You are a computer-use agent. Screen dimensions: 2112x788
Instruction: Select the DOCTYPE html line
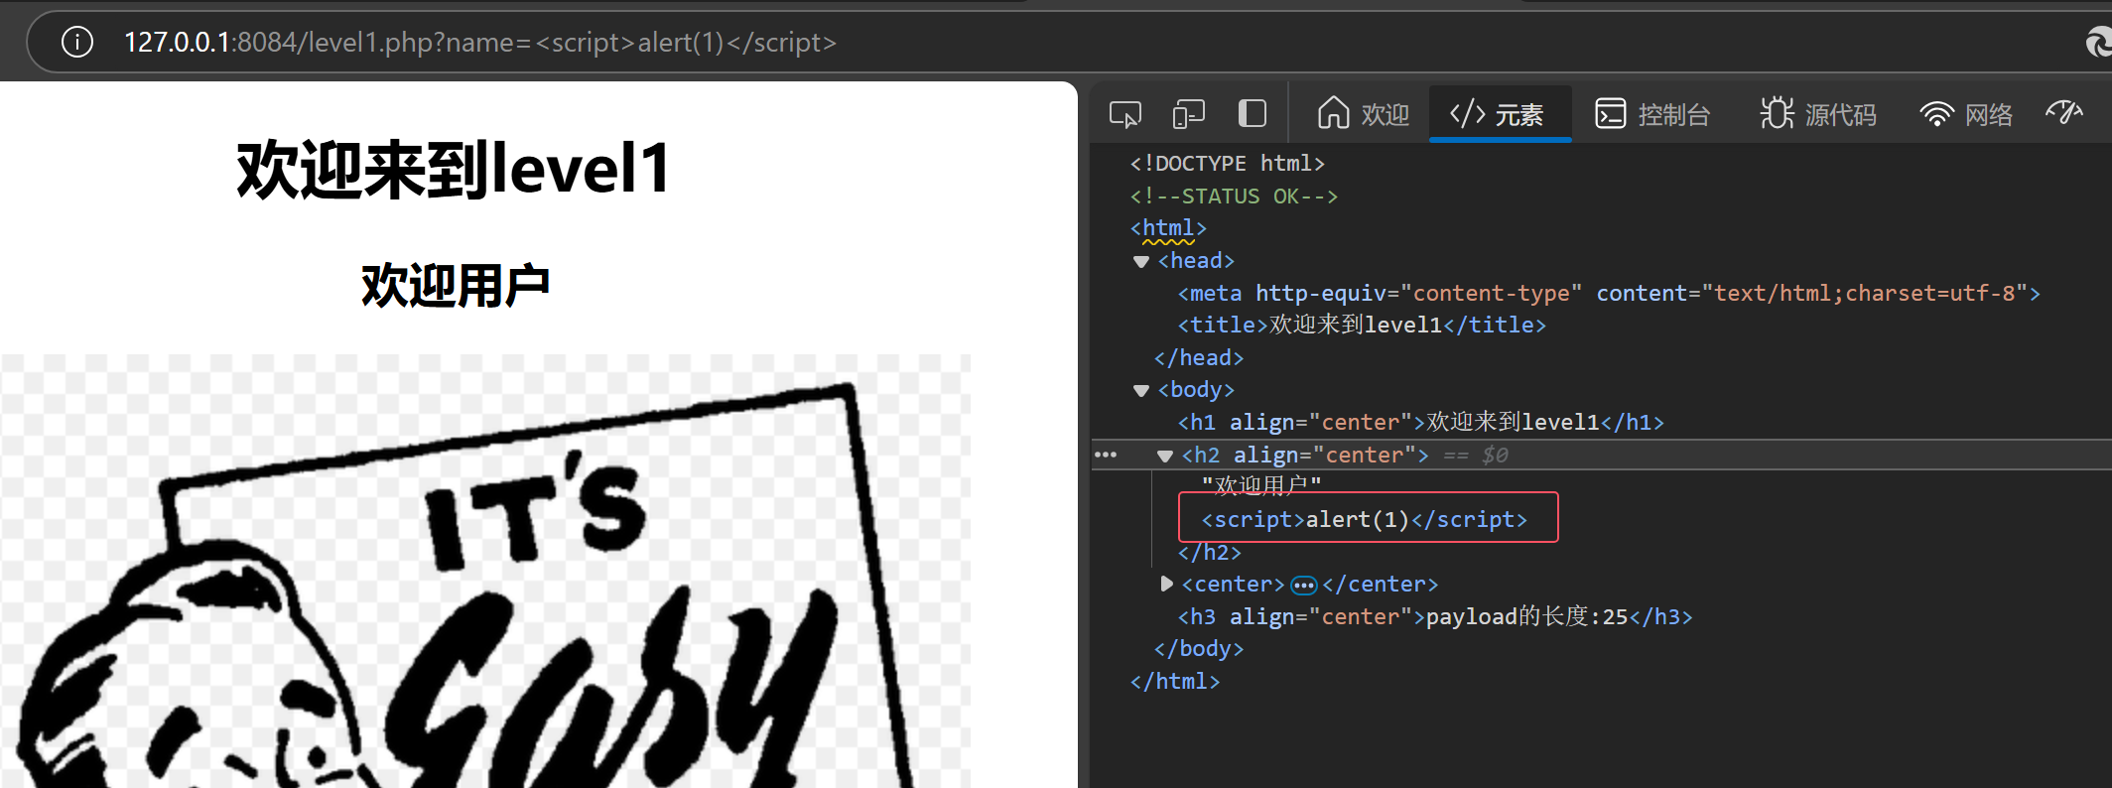point(1227,163)
